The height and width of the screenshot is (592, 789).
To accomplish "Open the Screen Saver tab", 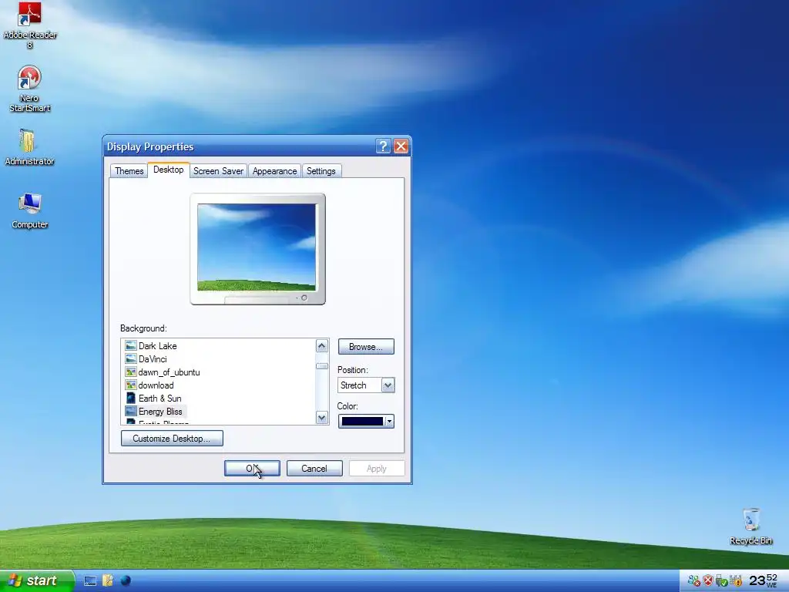I will click(218, 171).
